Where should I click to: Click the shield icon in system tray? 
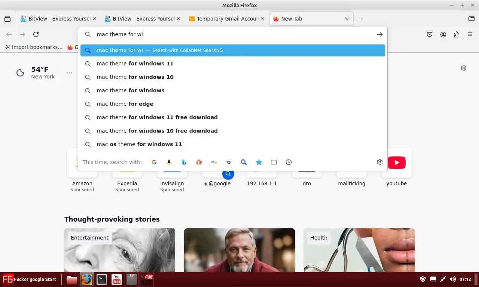pos(423,279)
